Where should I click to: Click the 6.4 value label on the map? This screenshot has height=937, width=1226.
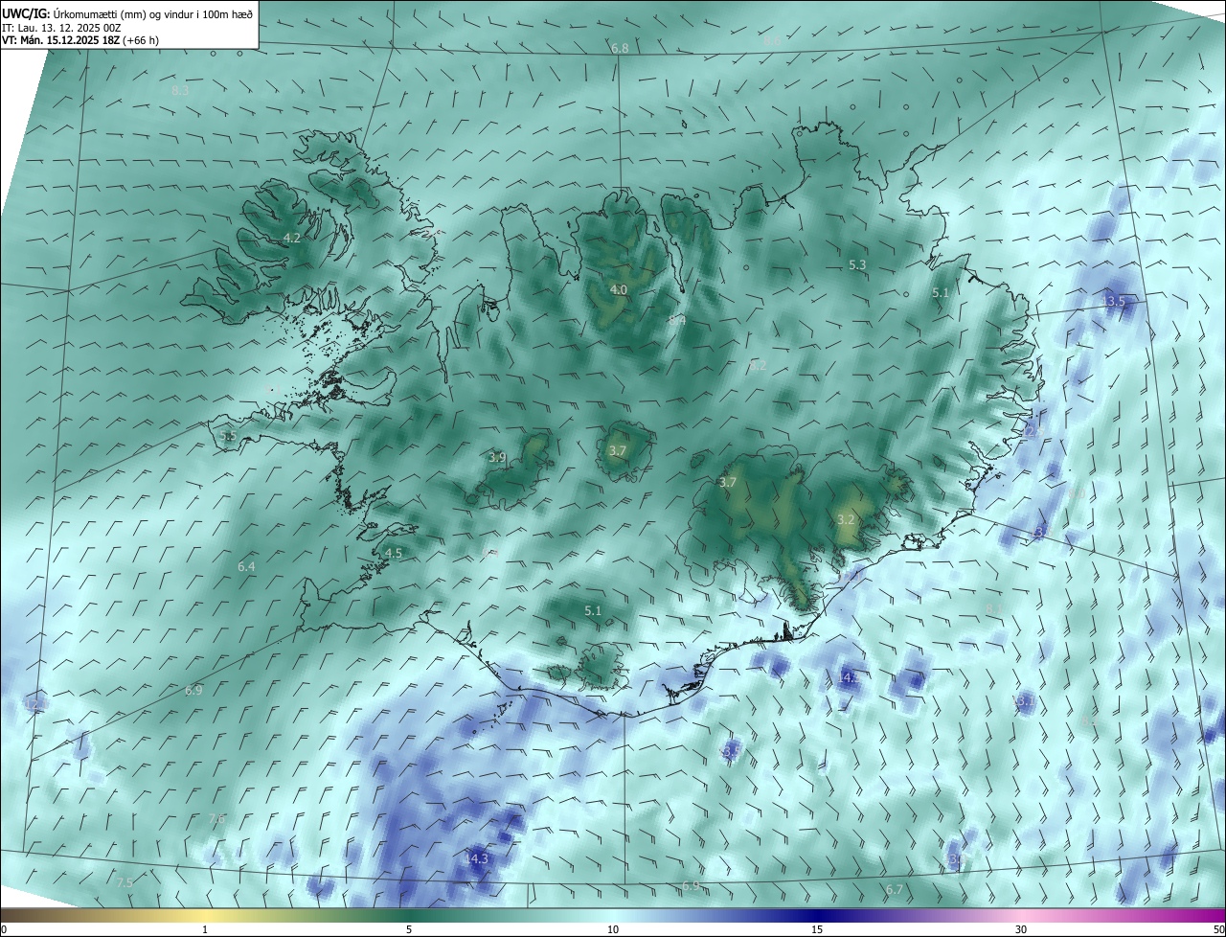246,566
